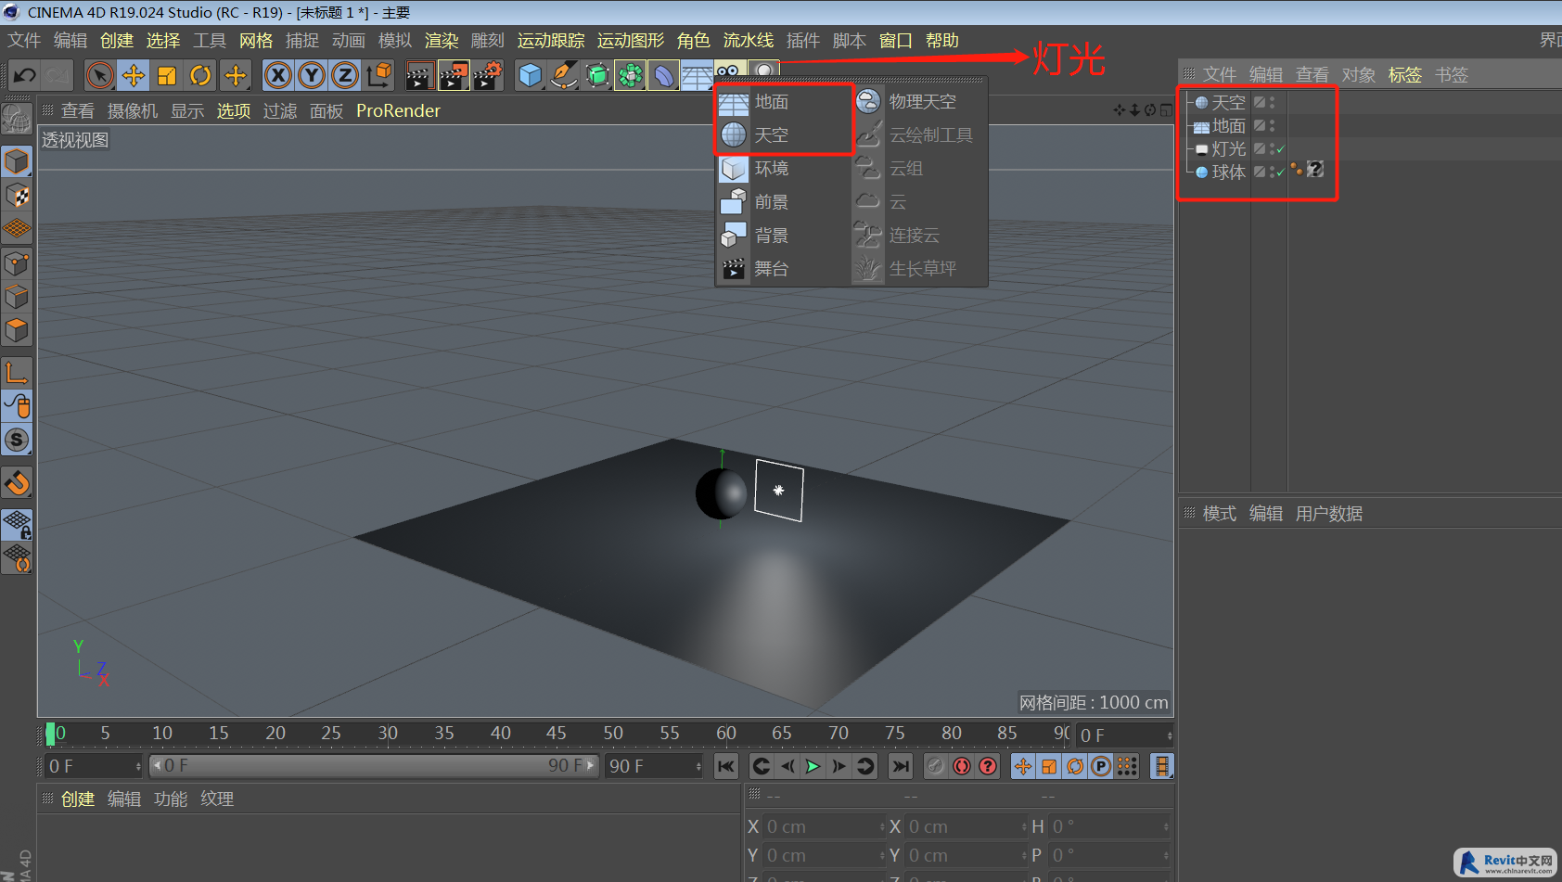Screen dimensions: 1562x882
Task: Activate the Move tool in top toolbar
Action: coord(134,75)
